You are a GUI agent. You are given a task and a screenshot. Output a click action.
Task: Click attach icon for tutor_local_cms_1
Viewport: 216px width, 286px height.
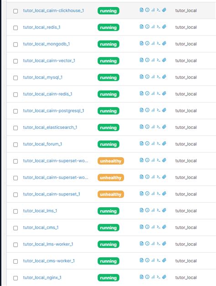pyautogui.click(x=164, y=227)
